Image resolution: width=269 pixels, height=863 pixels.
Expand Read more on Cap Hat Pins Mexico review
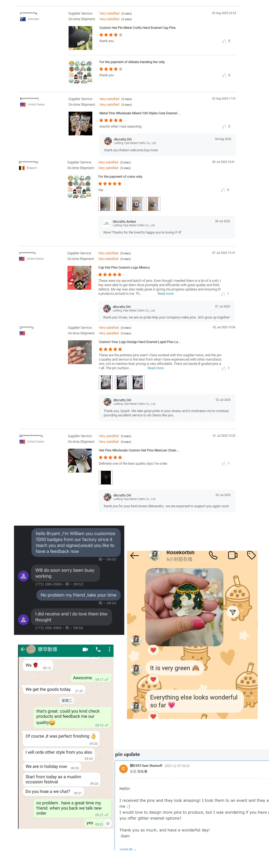pyautogui.click(x=165, y=294)
